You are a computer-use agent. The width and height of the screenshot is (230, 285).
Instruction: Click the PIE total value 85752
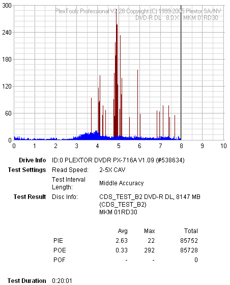(x=189, y=240)
